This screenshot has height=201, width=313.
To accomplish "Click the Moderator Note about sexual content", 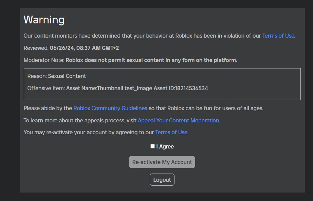I will click(x=130, y=60).
